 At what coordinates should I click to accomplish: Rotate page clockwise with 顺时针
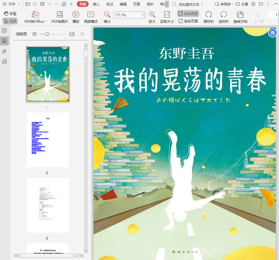tap(208, 15)
